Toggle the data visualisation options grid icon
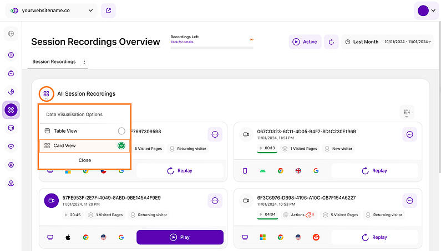 [x=47, y=93]
